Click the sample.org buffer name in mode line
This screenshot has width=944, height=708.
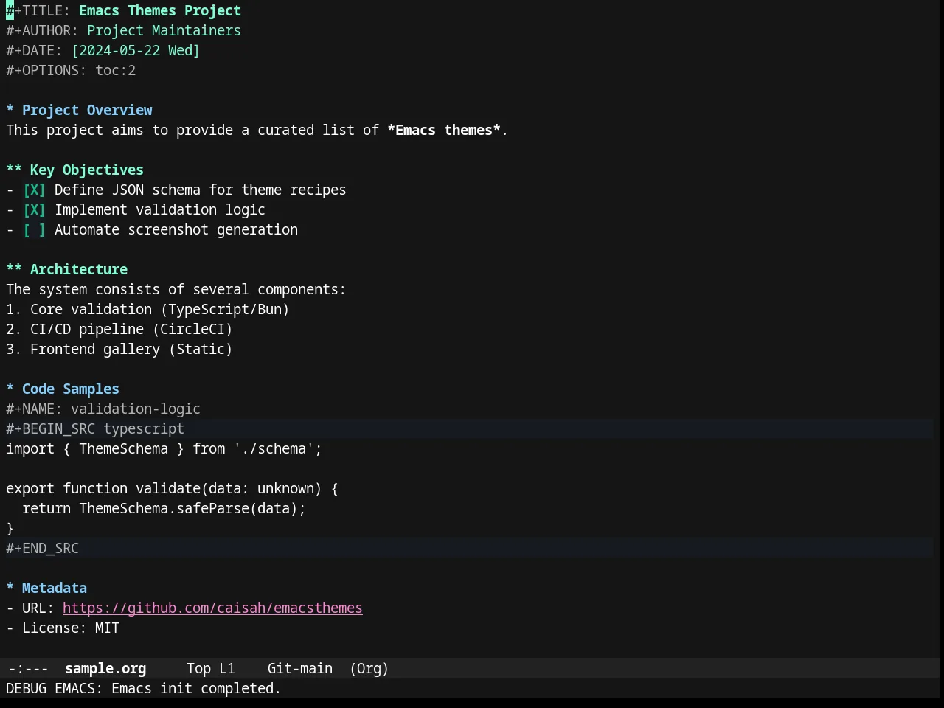[105, 668]
